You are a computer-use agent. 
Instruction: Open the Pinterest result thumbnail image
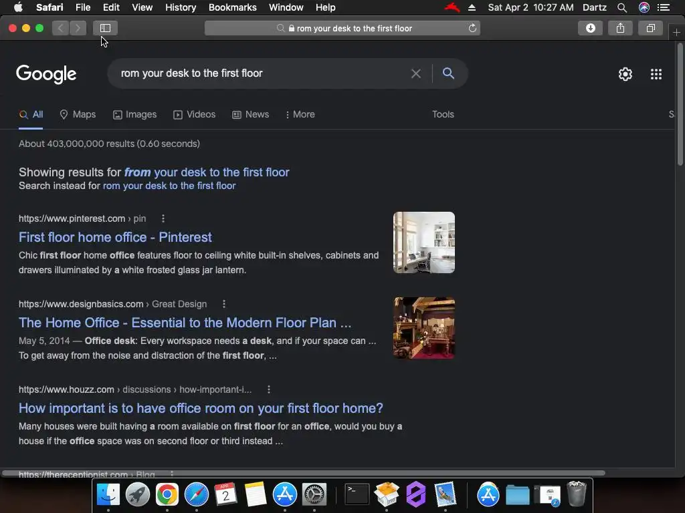click(x=423, y=242)
